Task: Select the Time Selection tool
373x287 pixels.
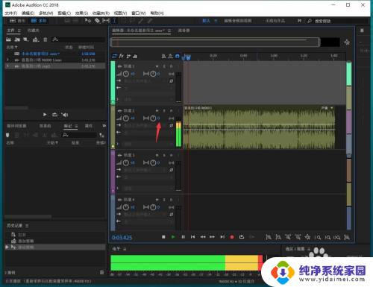Action: (115, 21)
